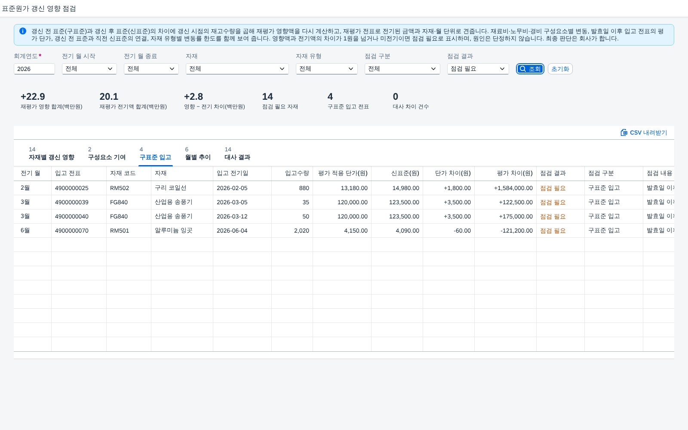This screenshot has width=688, height=430.
Task: Click valuation difference -121,200.00
Action: click(516, 230)
